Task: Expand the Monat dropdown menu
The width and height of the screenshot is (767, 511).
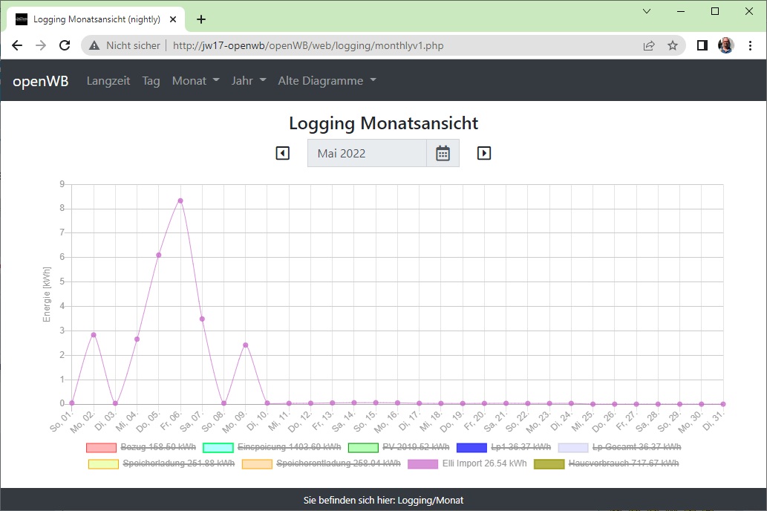Action: click(195, 81)
